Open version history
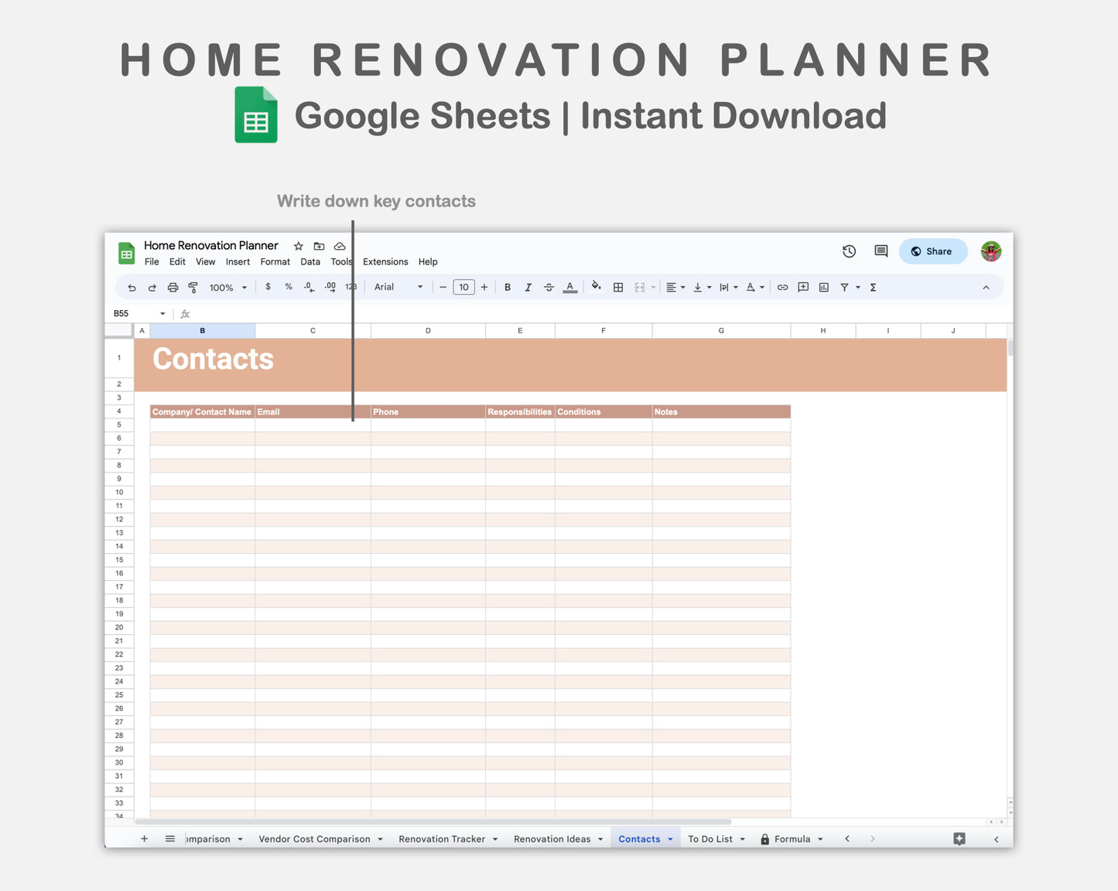 (x=849, y=251)
